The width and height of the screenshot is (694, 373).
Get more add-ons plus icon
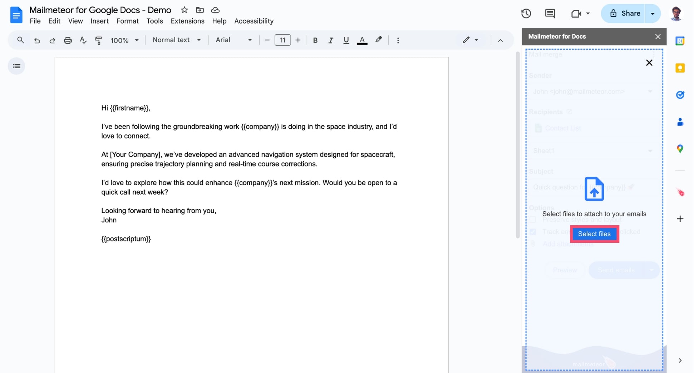(680, 219)
